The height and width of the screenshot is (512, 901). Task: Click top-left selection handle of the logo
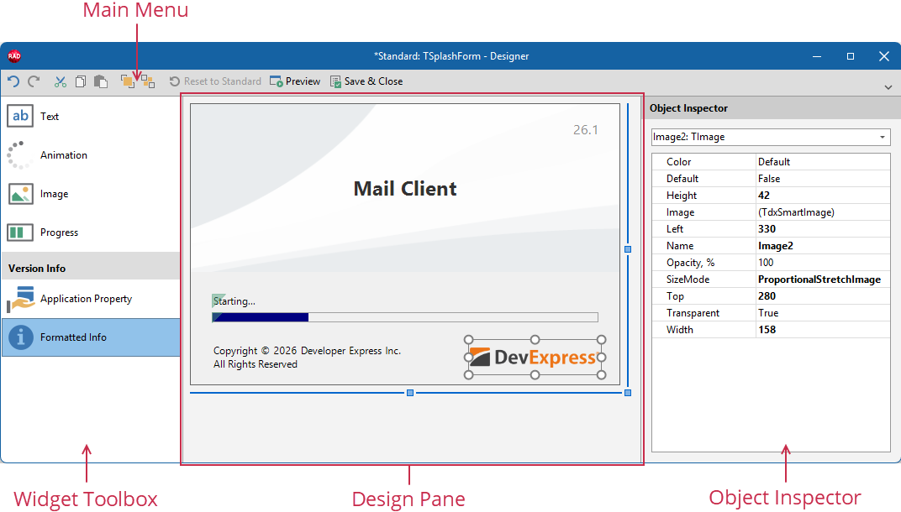tap(468, 340)
